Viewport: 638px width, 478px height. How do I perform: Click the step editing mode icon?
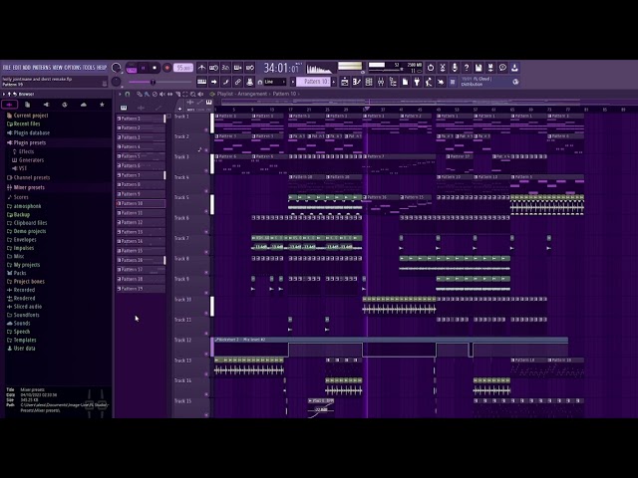(226, 82)
